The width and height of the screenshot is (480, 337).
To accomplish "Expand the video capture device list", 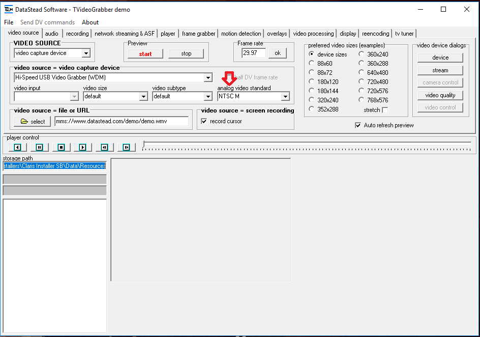I will point(208,78).
